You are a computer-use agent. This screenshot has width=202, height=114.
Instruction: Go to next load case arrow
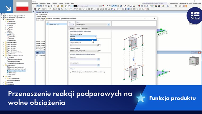pos(101,6)
